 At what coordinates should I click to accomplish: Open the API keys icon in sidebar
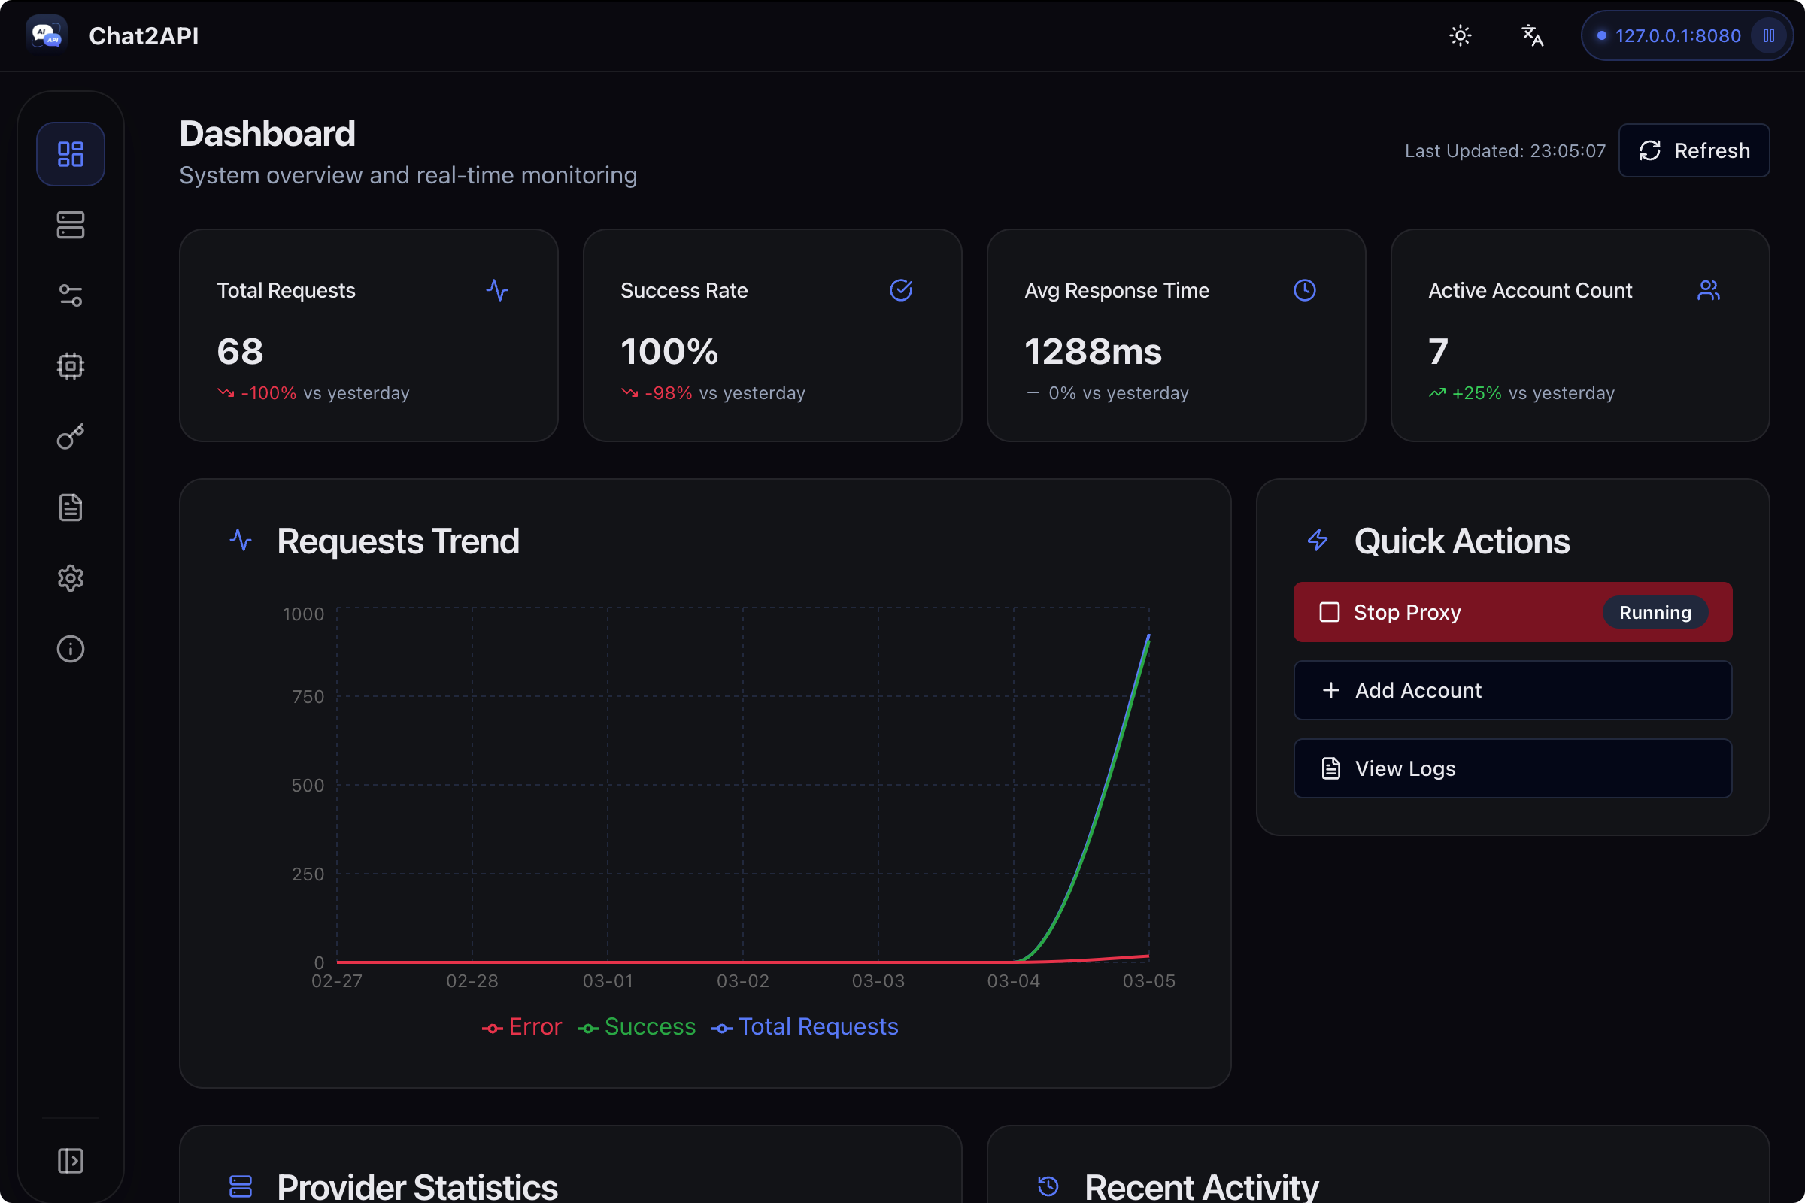(x=71, y=437)
